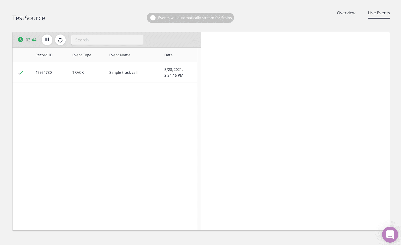This screenshot has height=245, width=401.
Task: Click the green checkmark status icon
Action: pyautogui.click(x=20, y=72)
